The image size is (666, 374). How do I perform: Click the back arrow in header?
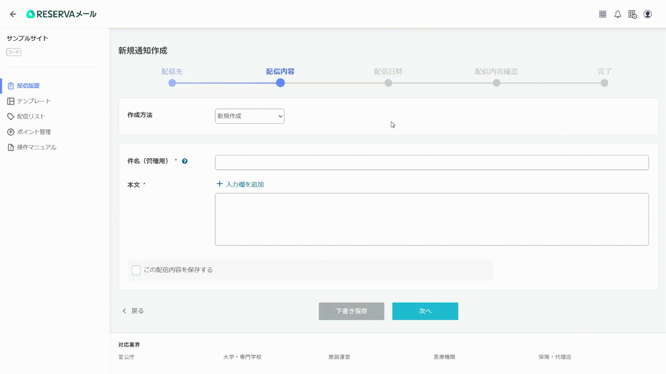click(13, 14)
